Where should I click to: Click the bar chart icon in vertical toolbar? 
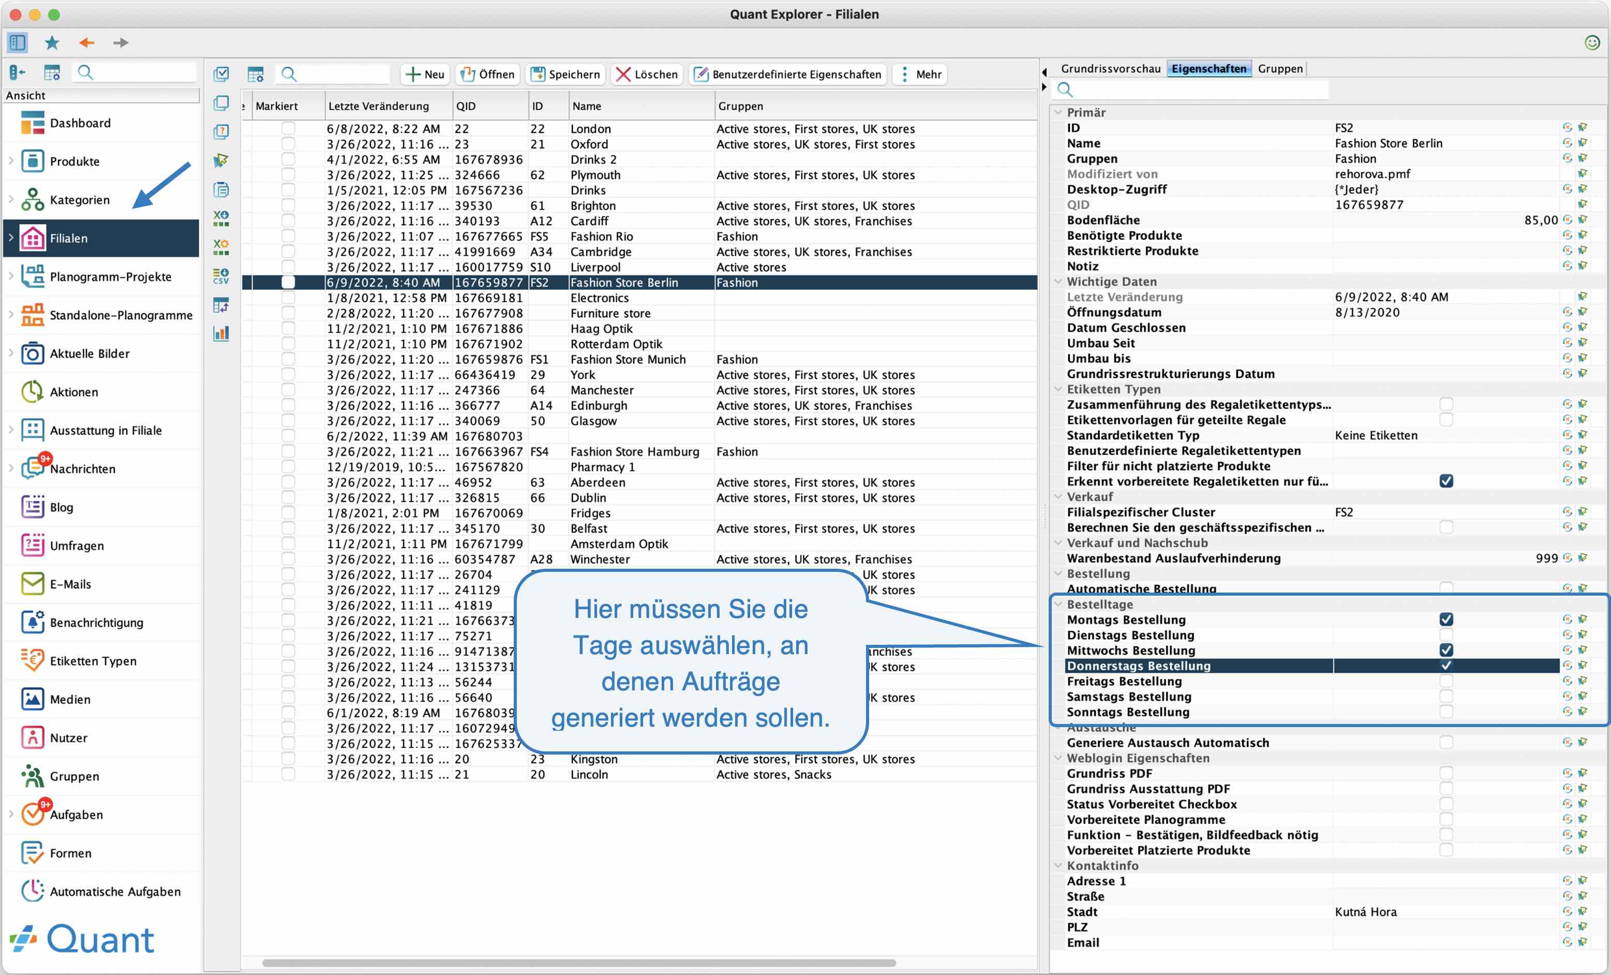[221, 333]
